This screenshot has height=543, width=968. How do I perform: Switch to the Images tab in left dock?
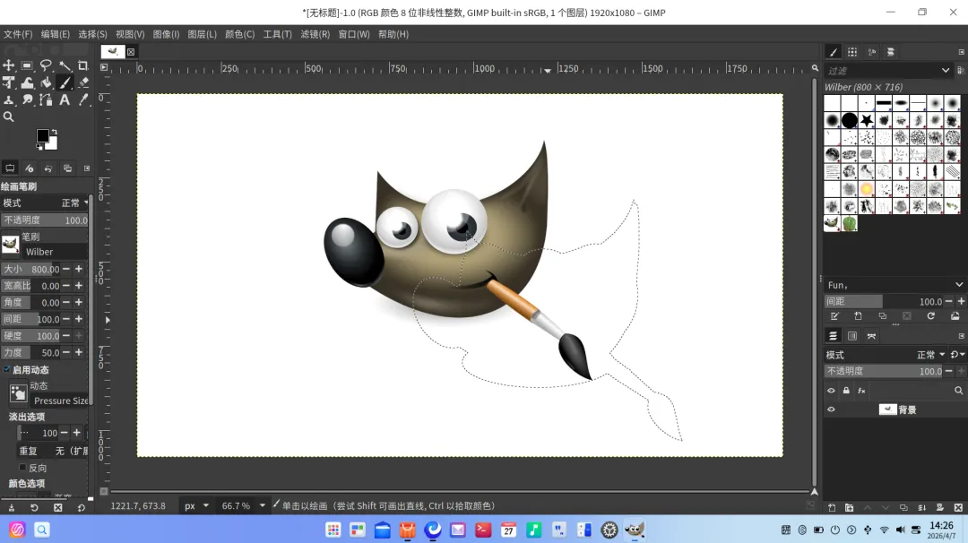(x=67, y=168)
